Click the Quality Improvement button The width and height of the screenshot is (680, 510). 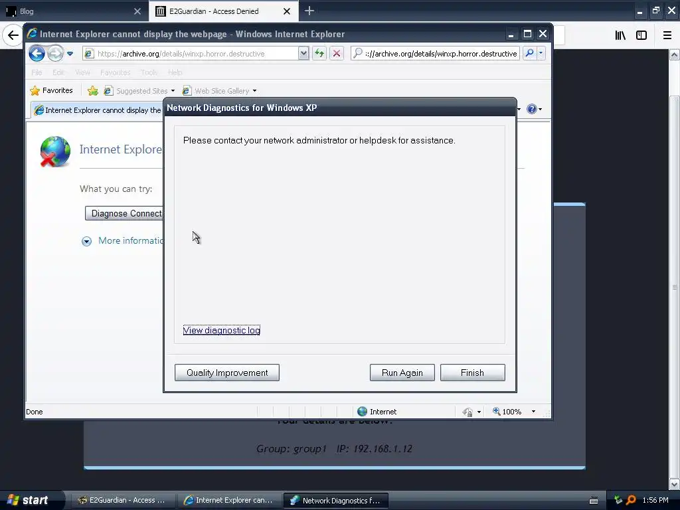point(227,373)
